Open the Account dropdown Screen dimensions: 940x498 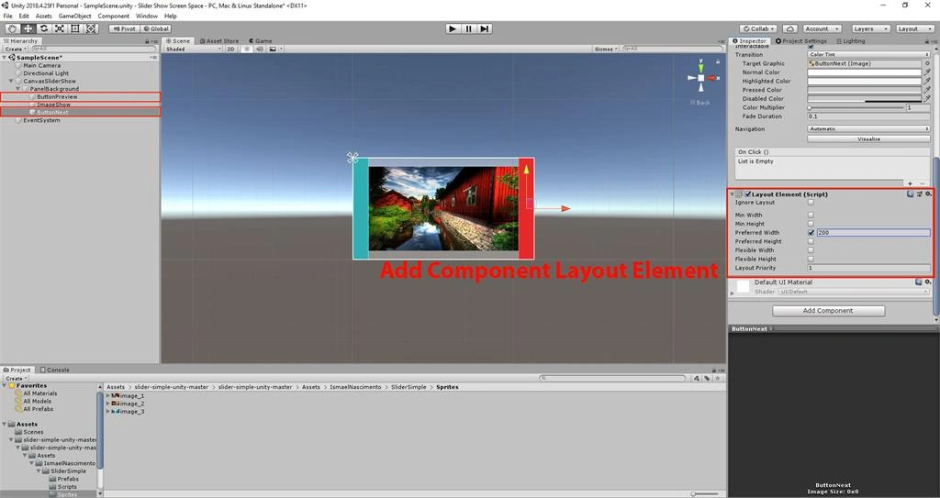(822, 28)
